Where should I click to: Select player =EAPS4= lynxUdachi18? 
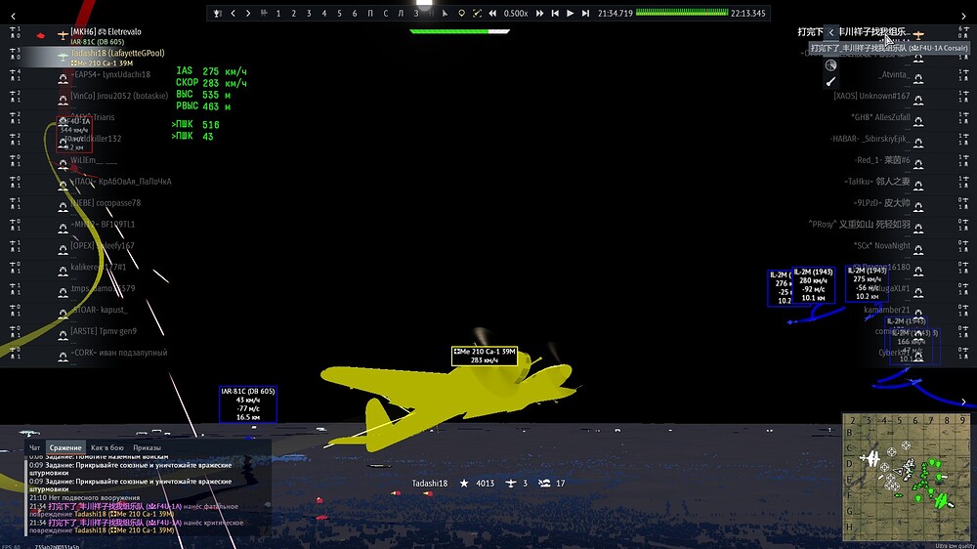pyautogui.click(x=110, y=75)
